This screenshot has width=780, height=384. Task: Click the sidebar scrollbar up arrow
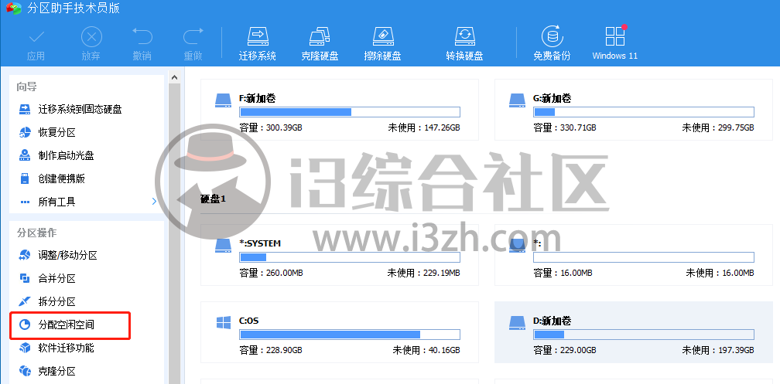(x=174, y=77)
